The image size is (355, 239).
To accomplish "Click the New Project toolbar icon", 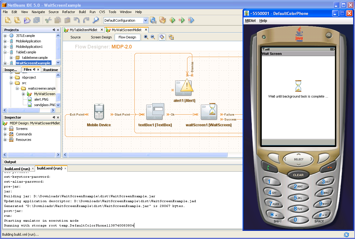I will 8,20.
